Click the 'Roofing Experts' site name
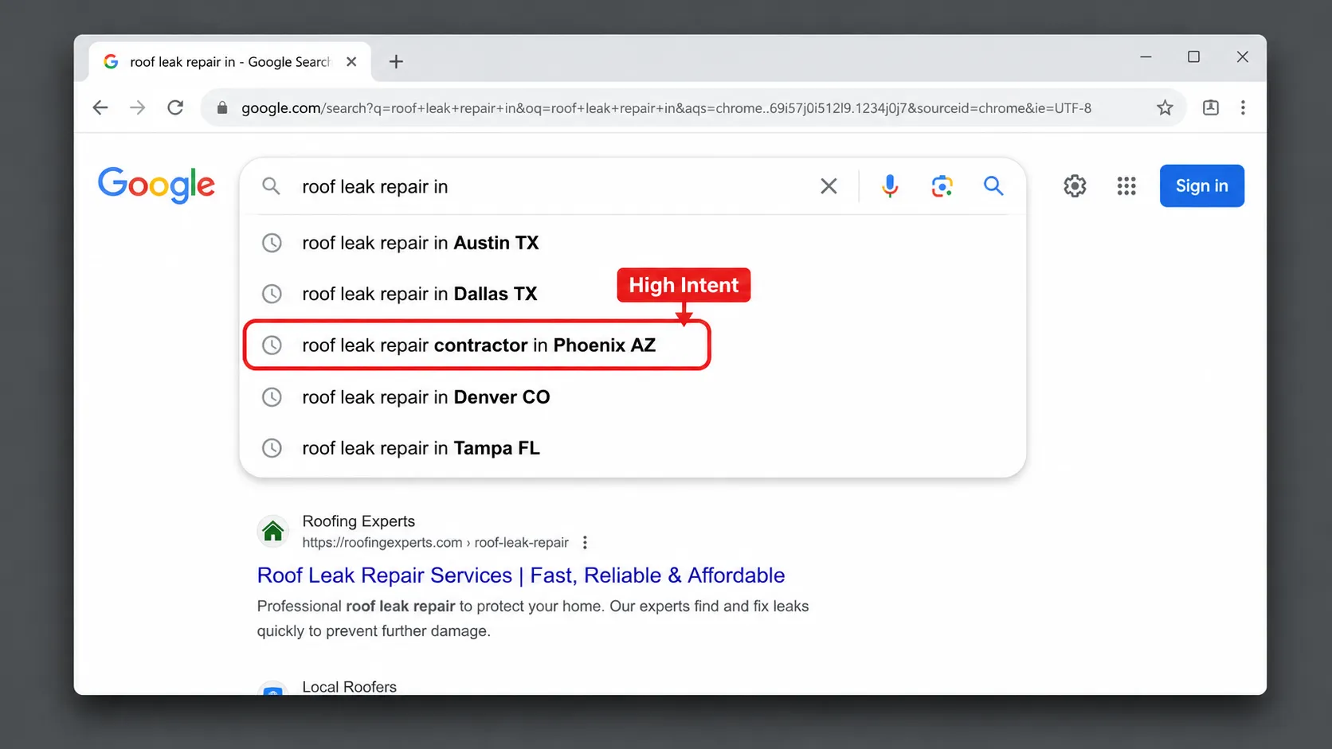The image size is (1332, 749). [x=358, y=521]
